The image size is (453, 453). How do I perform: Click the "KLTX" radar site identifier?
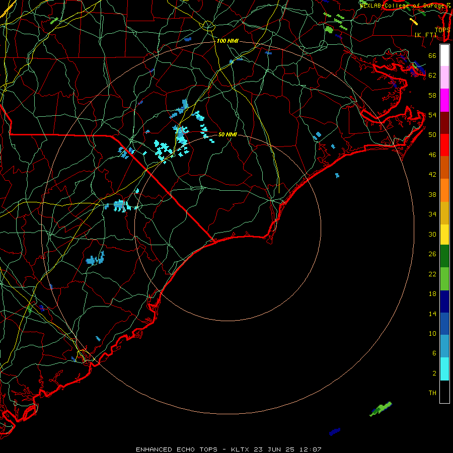pyautogui.click(x=241, y=449)
